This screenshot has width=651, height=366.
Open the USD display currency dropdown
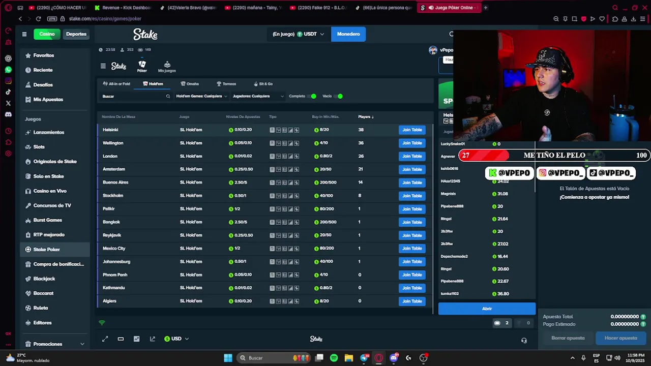click(176, 339)
